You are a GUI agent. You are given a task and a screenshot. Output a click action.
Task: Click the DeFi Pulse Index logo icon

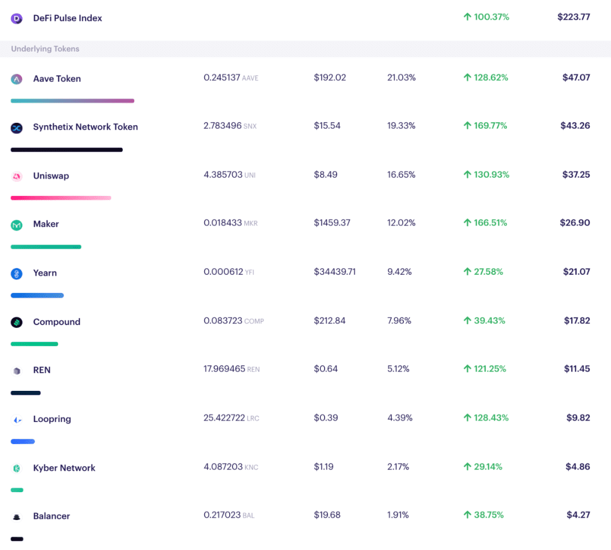[x=16, y=18]
